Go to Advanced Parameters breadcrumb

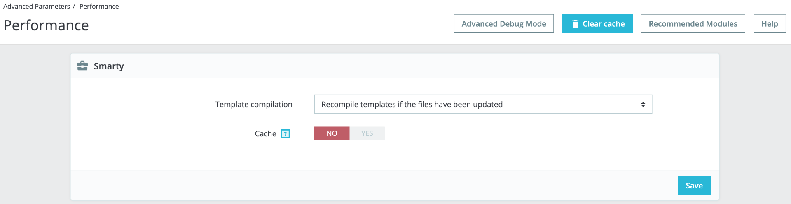click(x=37, y=6)
